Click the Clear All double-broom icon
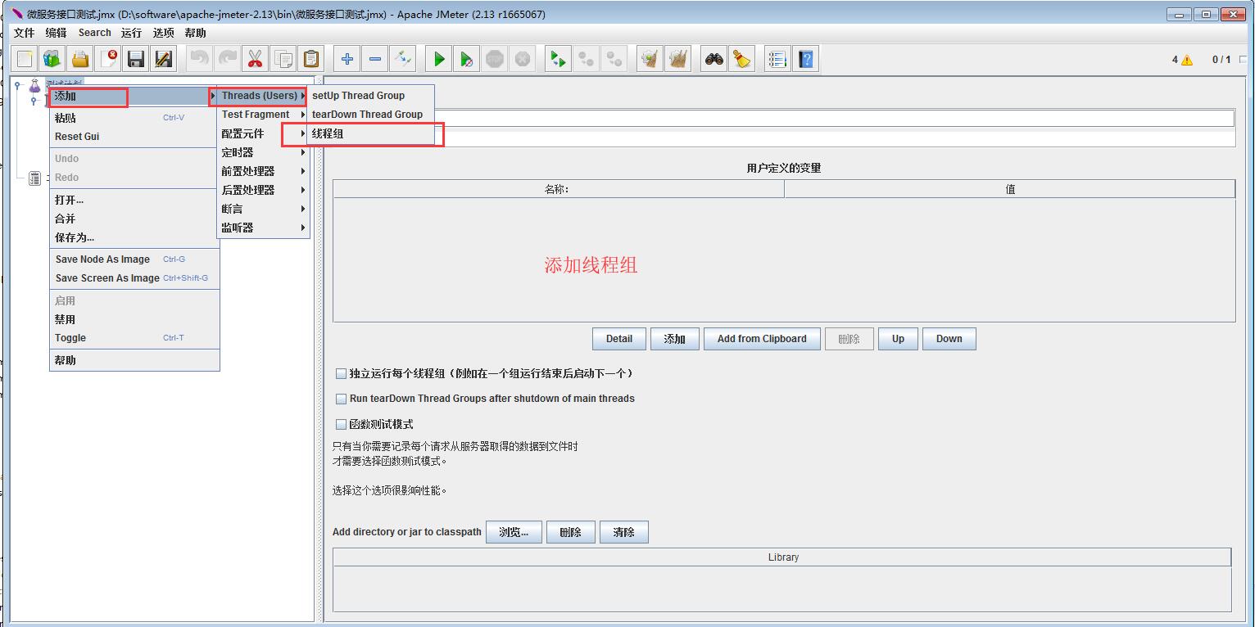This screenshot has height=627, width=1255. tap(678, 59)
